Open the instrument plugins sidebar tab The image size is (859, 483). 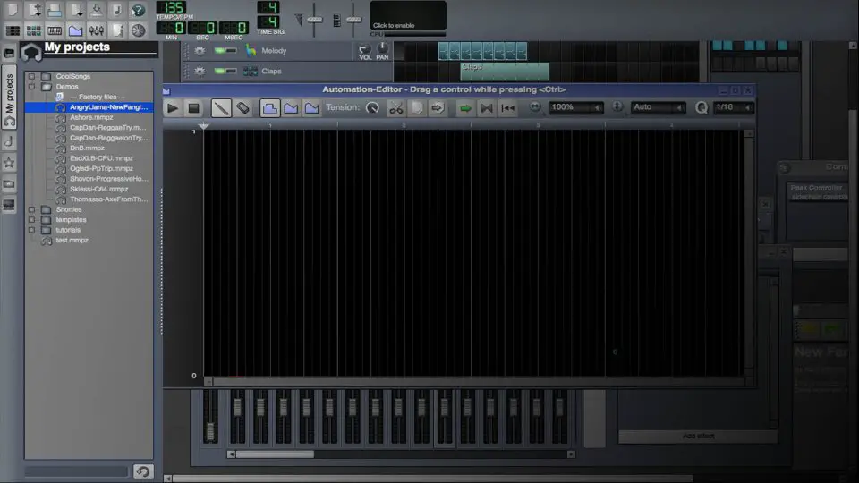pos(9,53)
